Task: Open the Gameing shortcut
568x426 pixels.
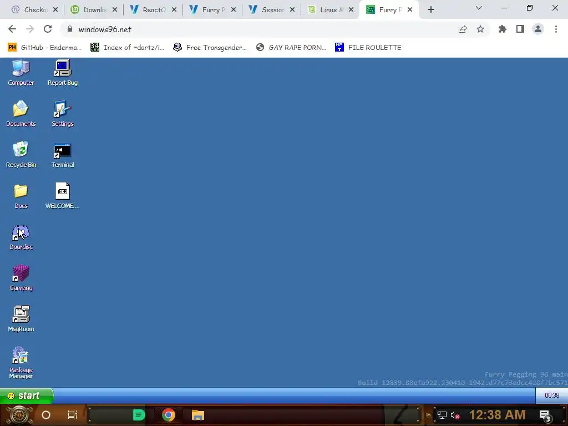Action: click(x=21, y=278)
